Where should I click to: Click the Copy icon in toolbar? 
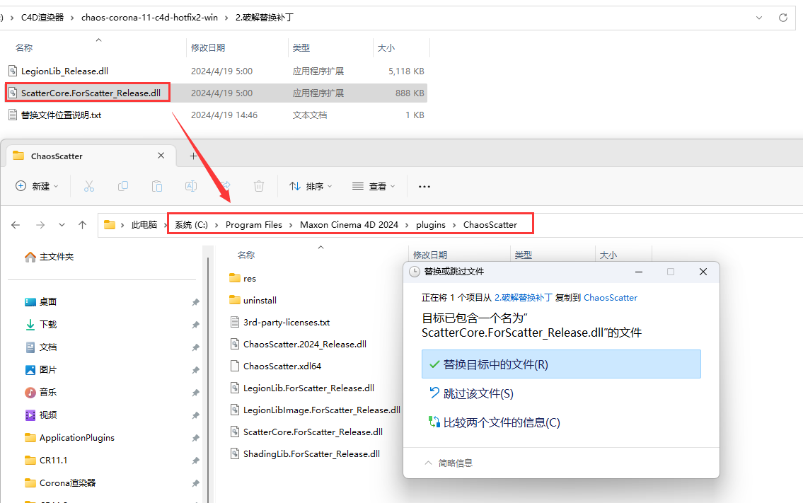[123, 186]
